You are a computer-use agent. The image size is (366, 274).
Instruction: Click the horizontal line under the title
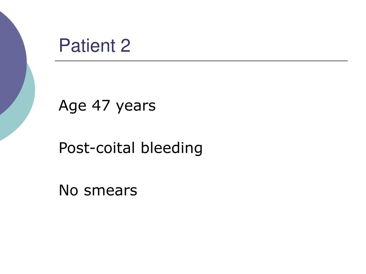(x=201, y=61)
